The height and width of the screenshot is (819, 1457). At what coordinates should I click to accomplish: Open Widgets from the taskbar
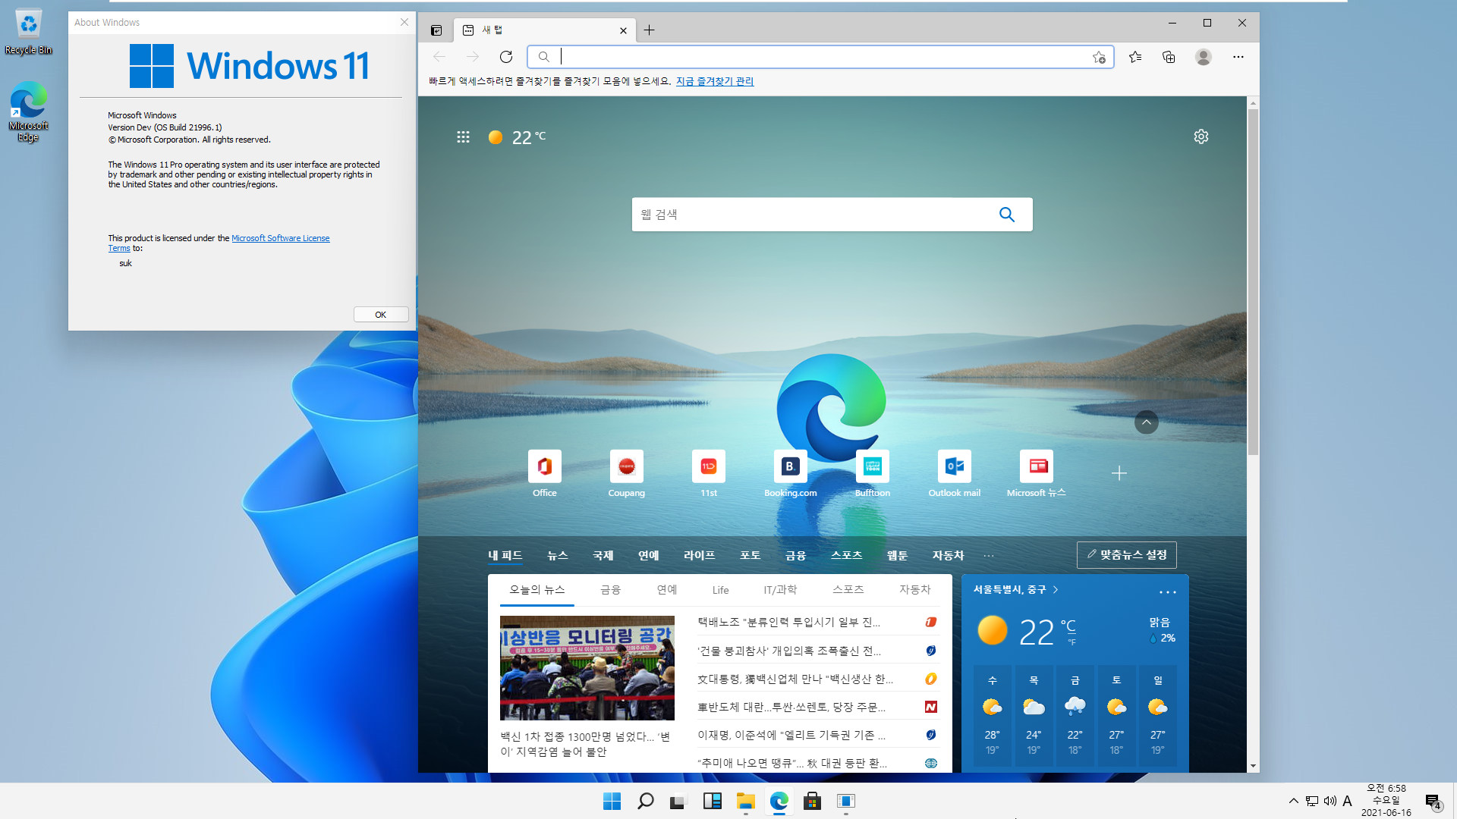click(x=712, y=801)
